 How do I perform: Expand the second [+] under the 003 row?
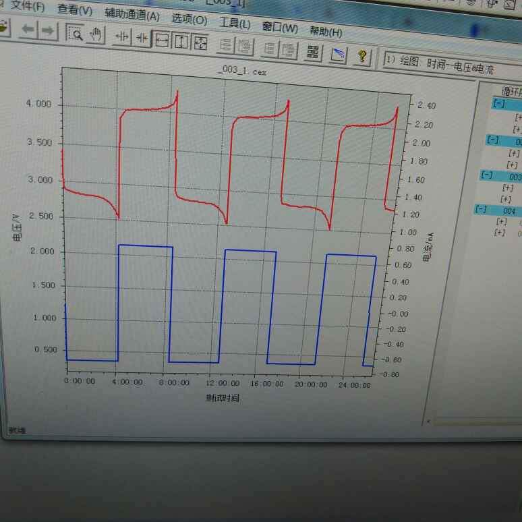[x=506, y=200]
